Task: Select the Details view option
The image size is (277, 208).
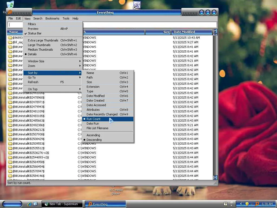Action: click(53, 54)
